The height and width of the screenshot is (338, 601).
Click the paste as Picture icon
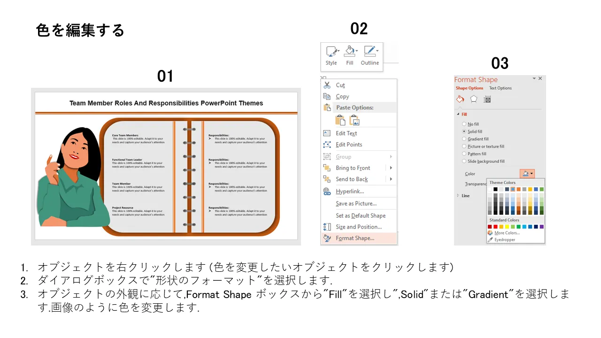(x=354, y=120)
